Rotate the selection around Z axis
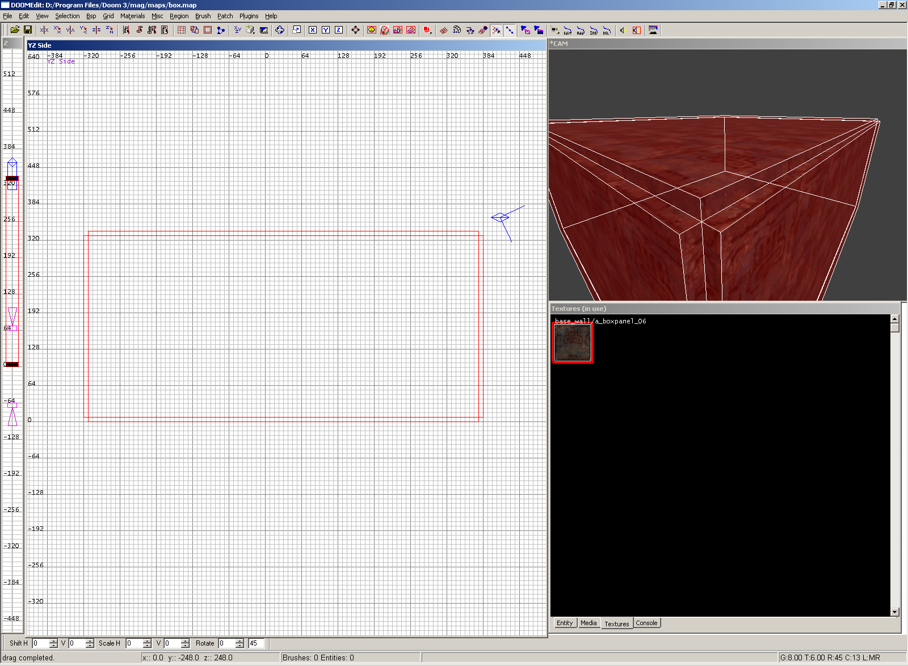This screenshot has height=666, width=908. (x=110, y=30)
